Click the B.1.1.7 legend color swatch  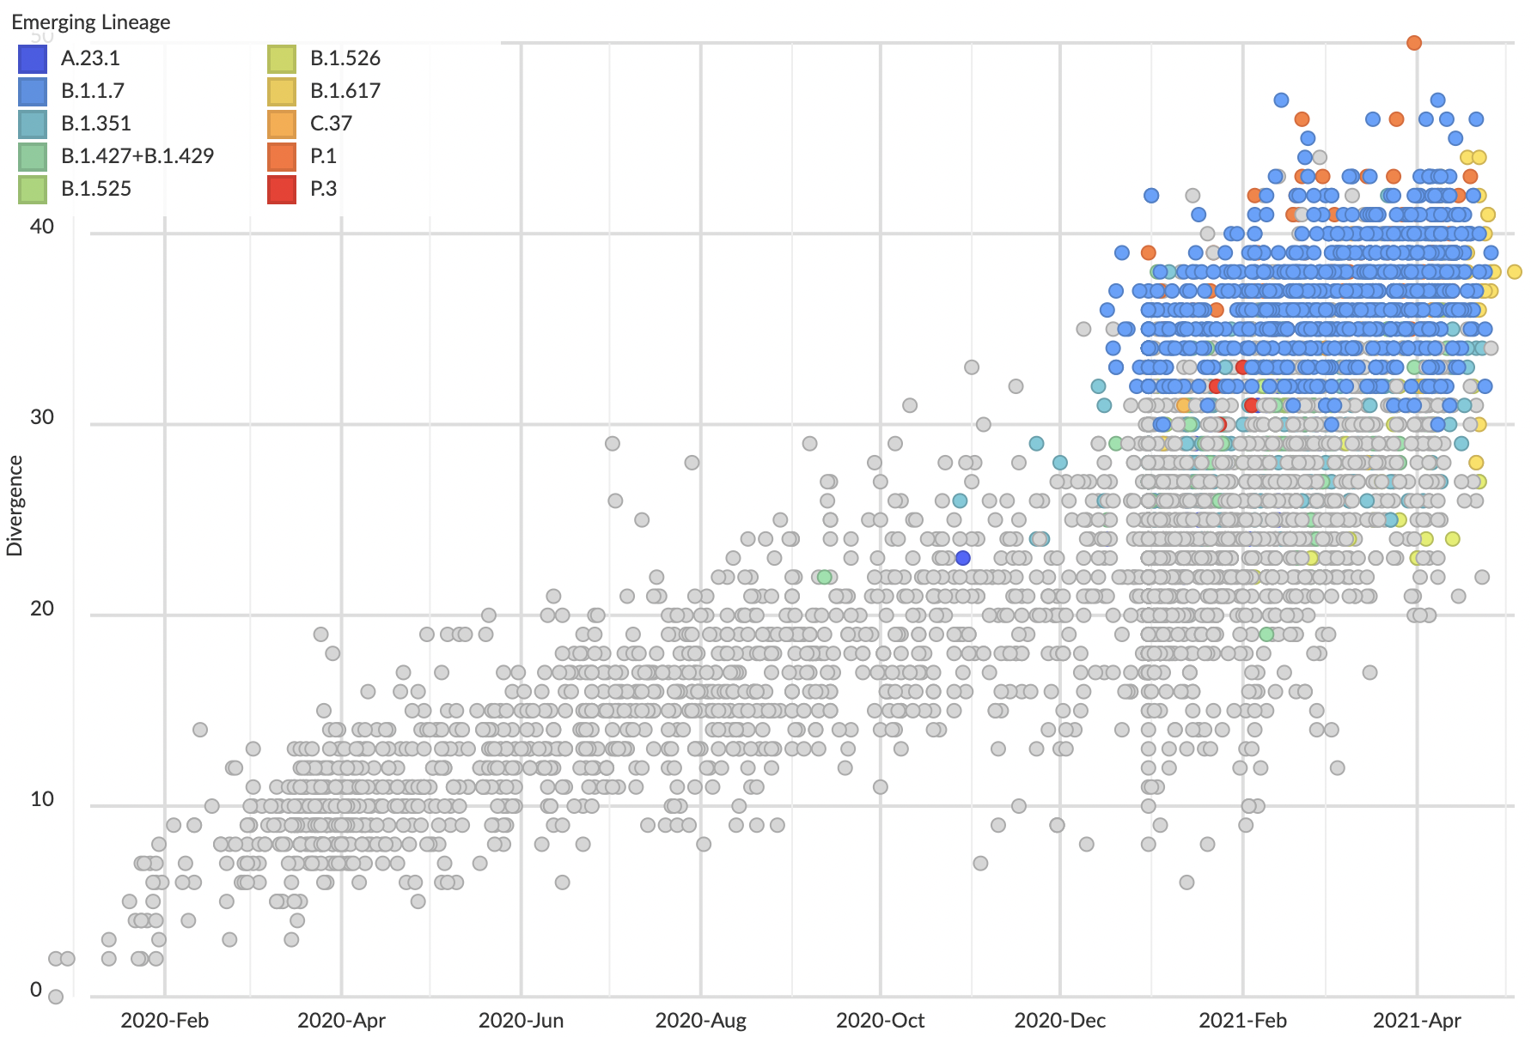[x=33, y=91]
